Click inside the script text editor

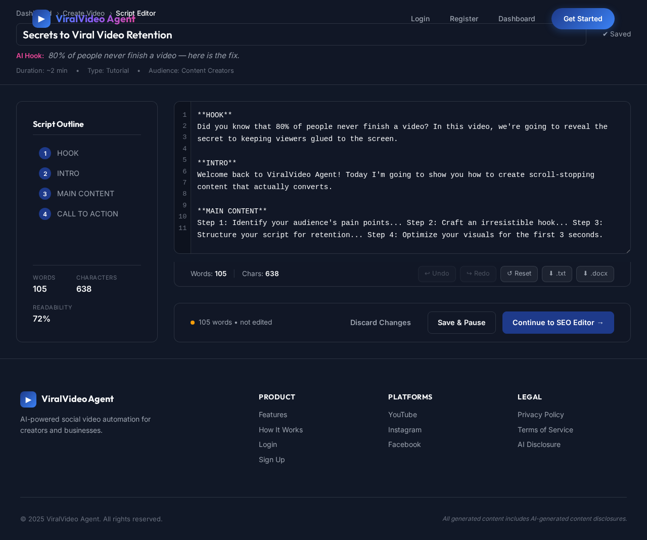[410, 177]
